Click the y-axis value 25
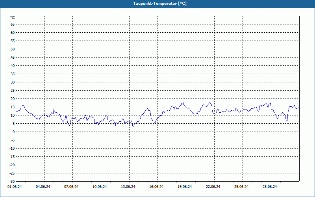This screenshot has height=197, width=315. coord(13,91)
